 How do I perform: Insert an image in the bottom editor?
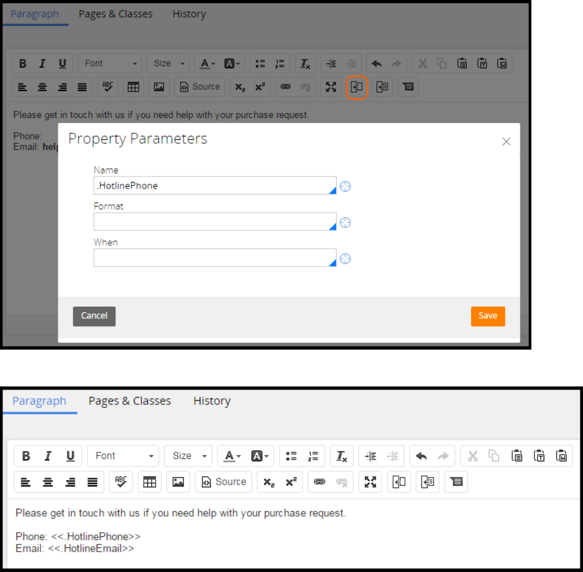[x=178, y=482]
